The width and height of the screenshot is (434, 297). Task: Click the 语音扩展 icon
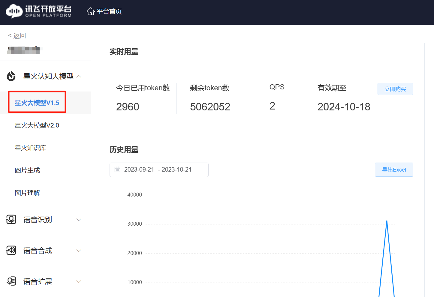[x=11, y=281]
